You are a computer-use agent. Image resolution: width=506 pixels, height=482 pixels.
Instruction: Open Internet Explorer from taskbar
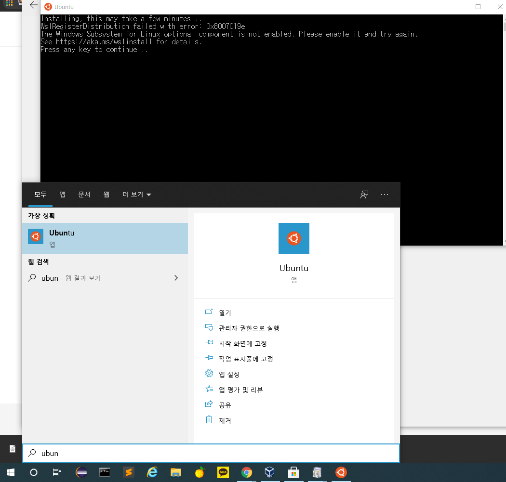click(152, 473)
